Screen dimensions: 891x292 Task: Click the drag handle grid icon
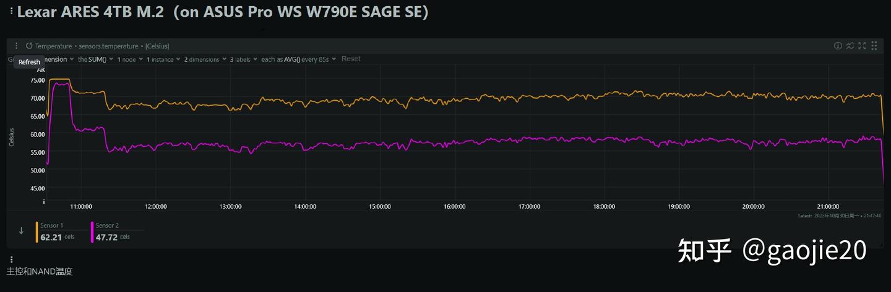point(874,46)
